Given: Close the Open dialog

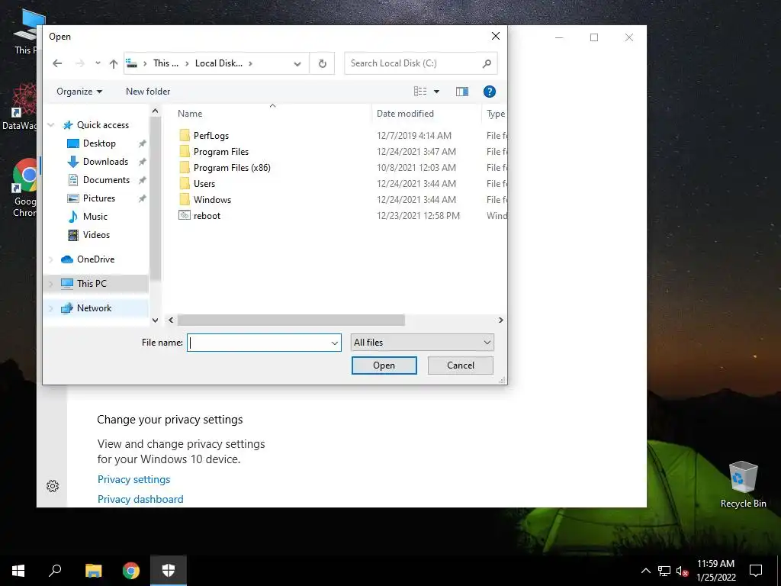Looking at the screenshot, I should pyautogui.click(x=496, y=37).
